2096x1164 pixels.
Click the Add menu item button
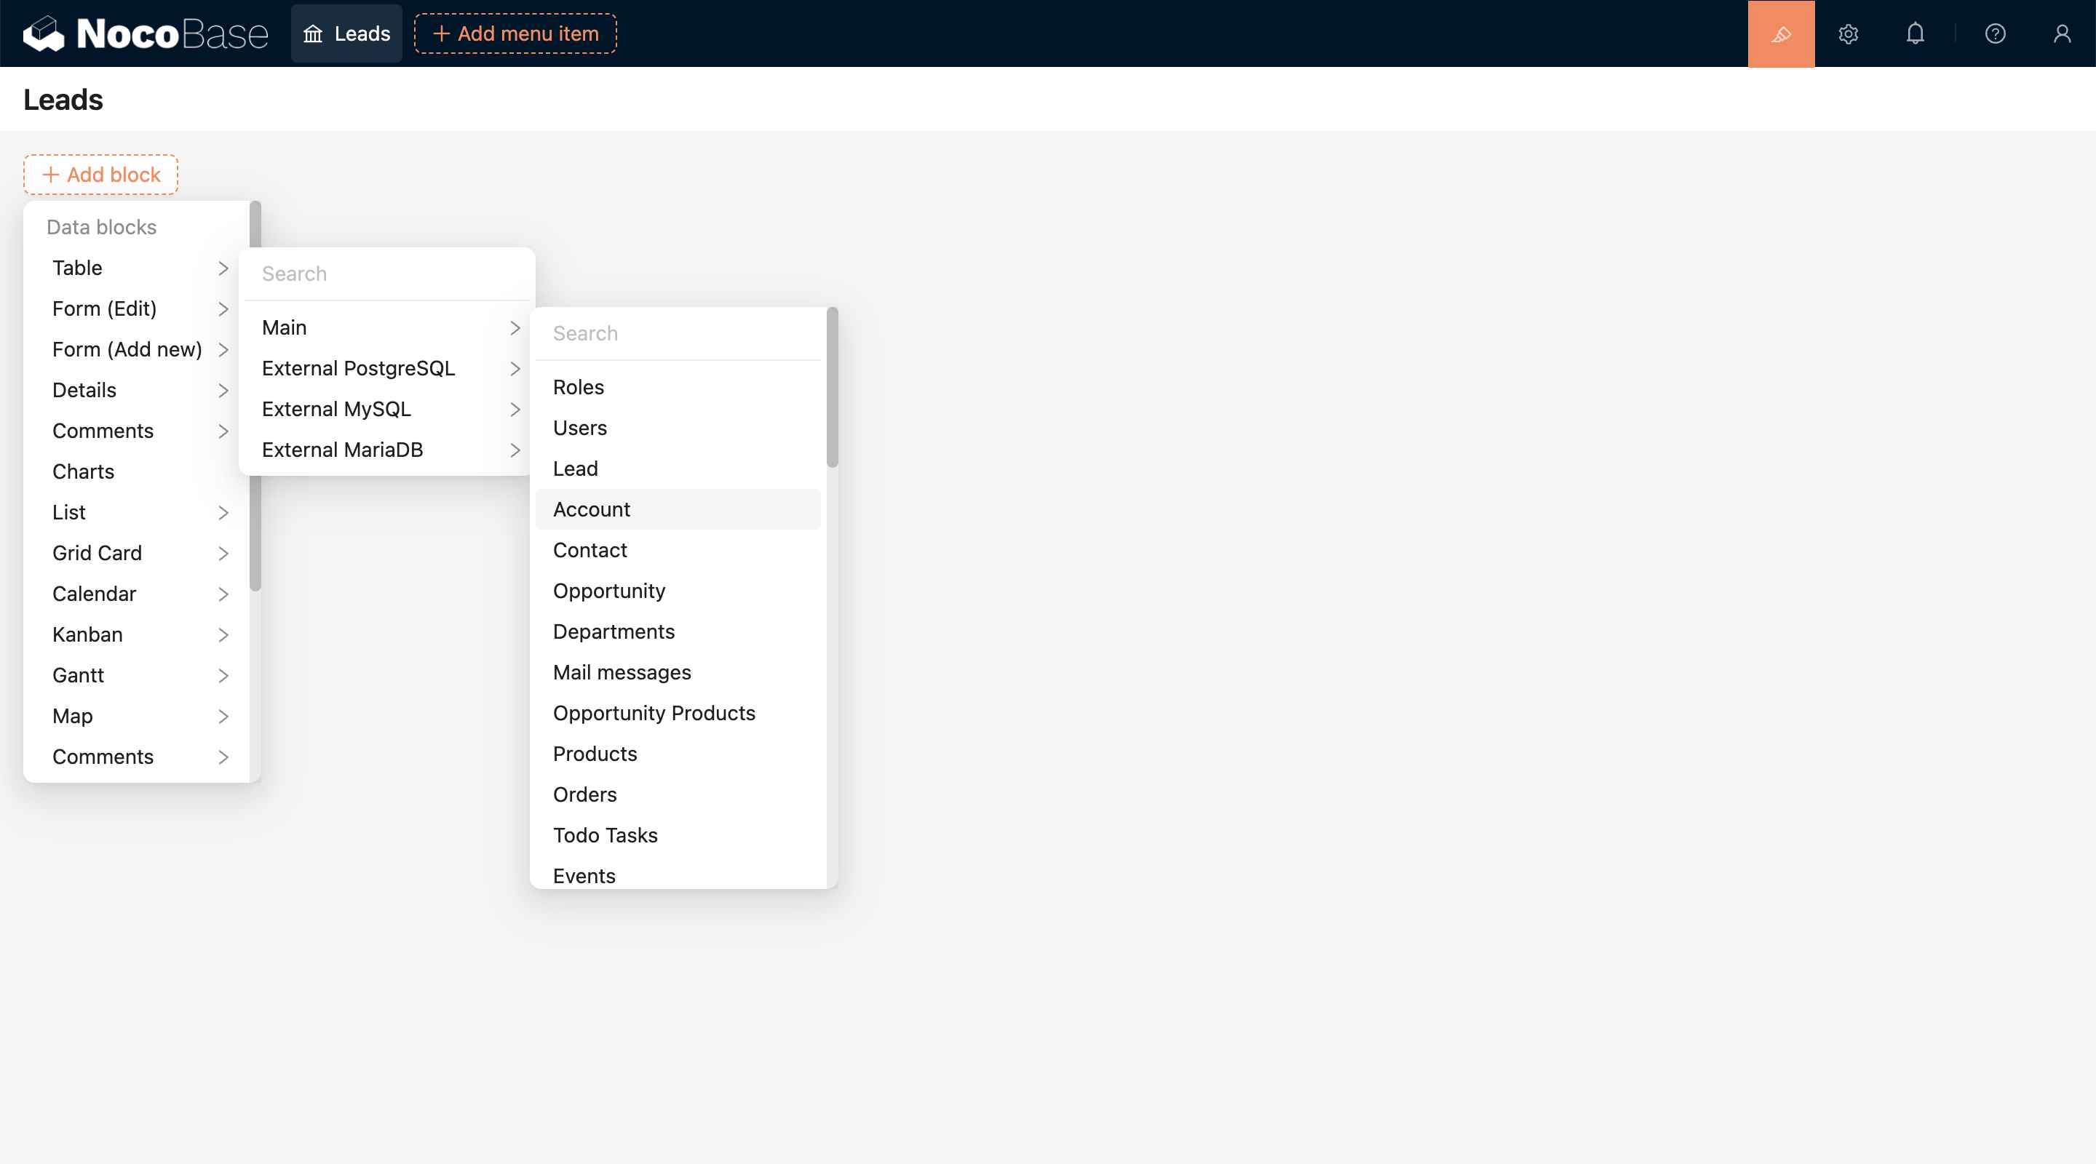515,33
